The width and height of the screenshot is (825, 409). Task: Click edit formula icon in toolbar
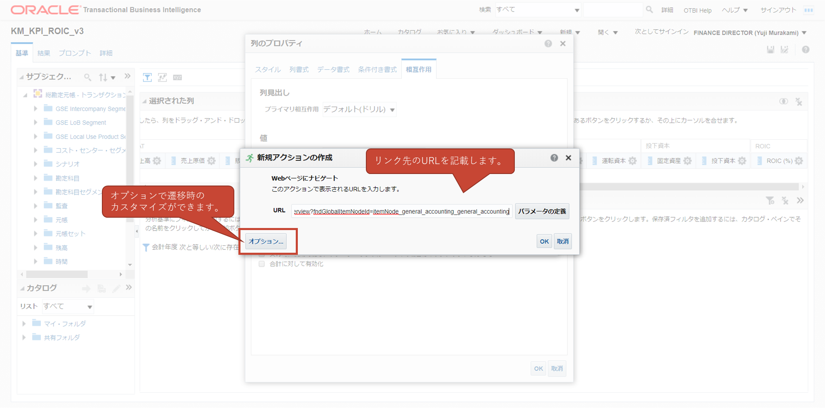(x=163, y=78)
